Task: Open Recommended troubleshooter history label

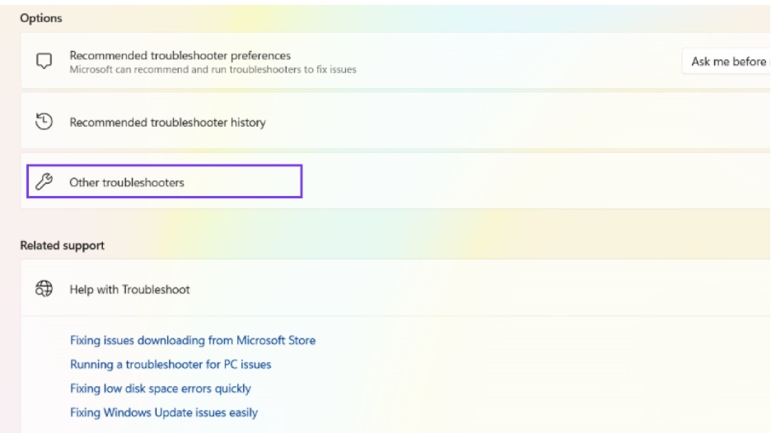Action: (167, 123)
